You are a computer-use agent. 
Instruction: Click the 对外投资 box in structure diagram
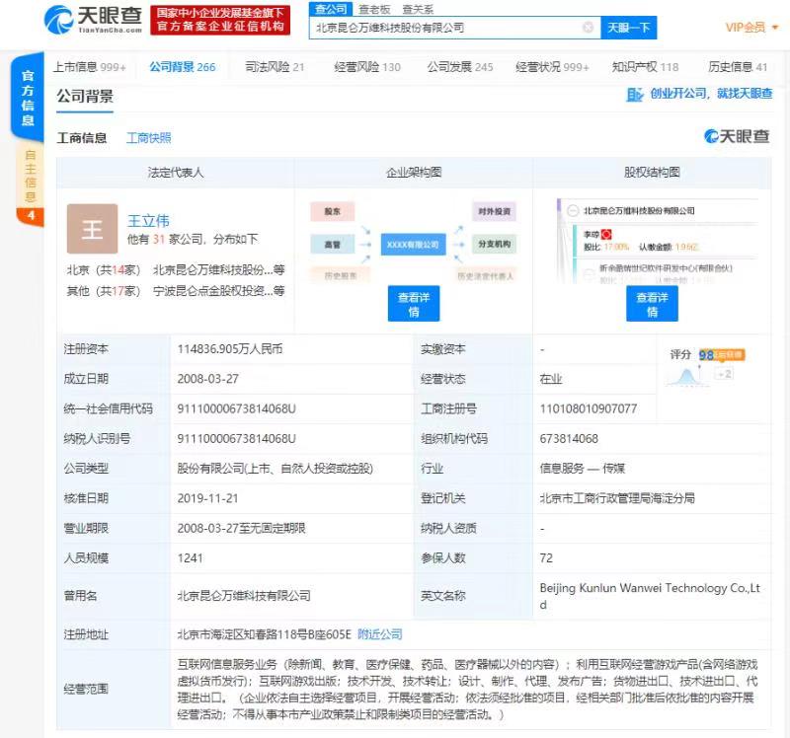coord(495,211)
